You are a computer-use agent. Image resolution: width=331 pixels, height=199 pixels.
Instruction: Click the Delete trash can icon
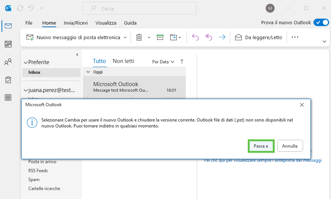(x=139, y=37)
